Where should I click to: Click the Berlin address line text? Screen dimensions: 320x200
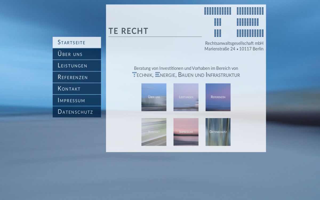point(234,49)
